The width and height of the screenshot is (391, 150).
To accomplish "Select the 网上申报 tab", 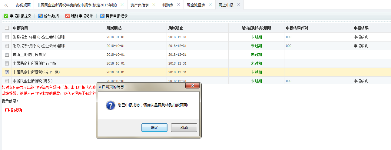I will click(226, 5).
